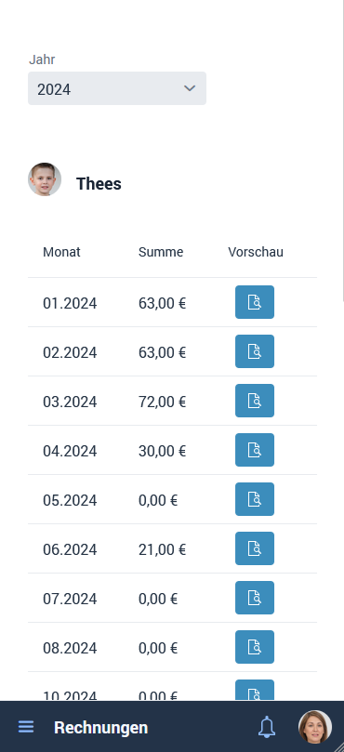Click the page scrollbar on right edge

coord(342,152)
